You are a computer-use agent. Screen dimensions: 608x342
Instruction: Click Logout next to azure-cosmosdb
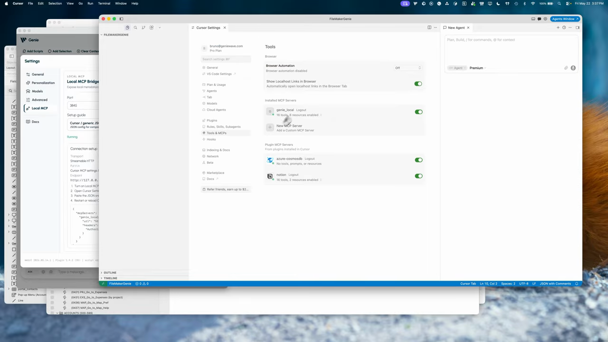coord(310,159)
